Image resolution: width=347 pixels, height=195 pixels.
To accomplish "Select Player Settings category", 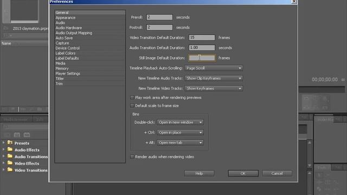I will click(90, 74).
